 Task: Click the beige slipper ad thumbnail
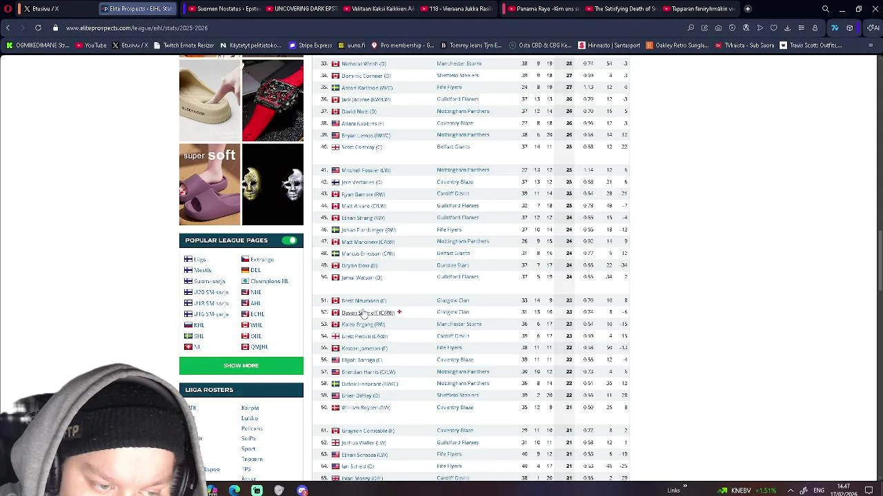[x=210, y=100]
